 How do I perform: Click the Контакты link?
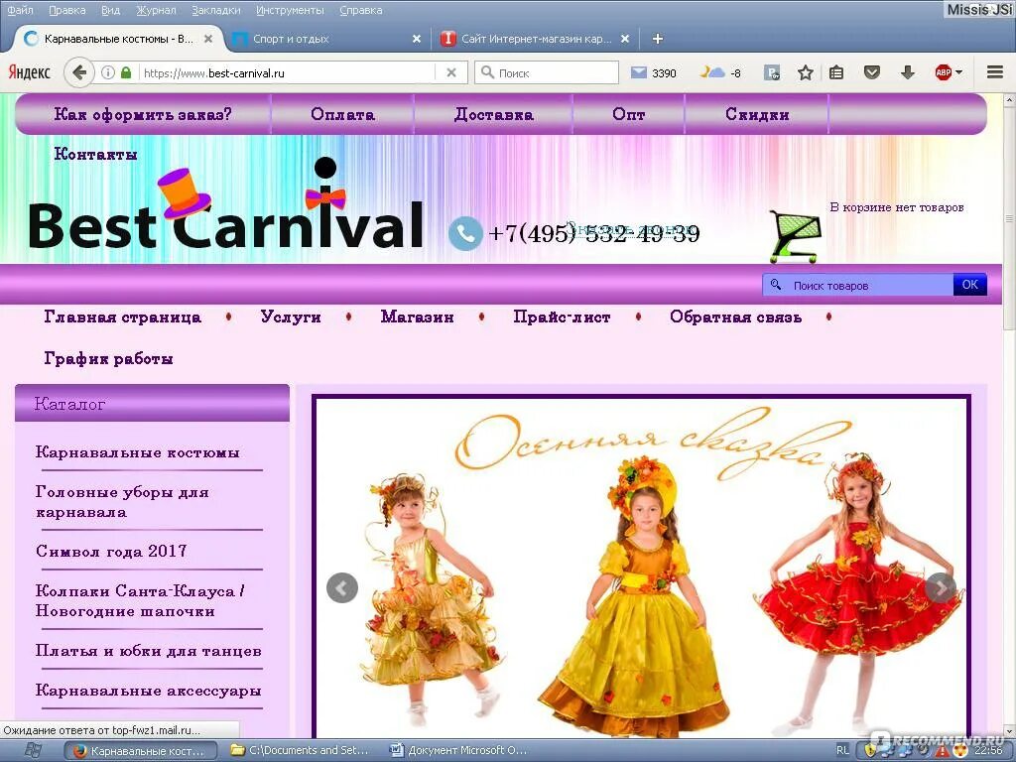tap(95, 154)
